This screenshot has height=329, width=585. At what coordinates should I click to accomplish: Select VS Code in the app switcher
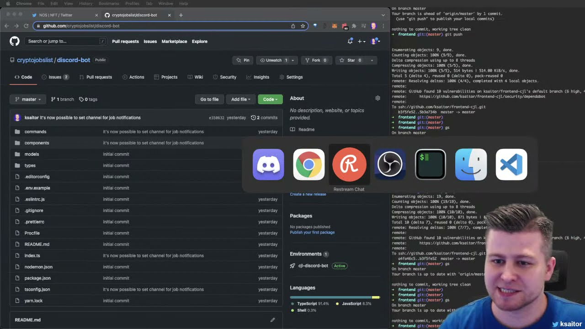point(511,164)
